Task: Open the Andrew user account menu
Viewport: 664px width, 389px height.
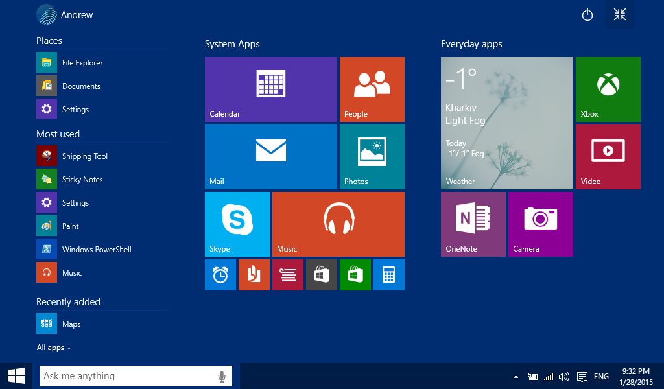Action: 65,15
